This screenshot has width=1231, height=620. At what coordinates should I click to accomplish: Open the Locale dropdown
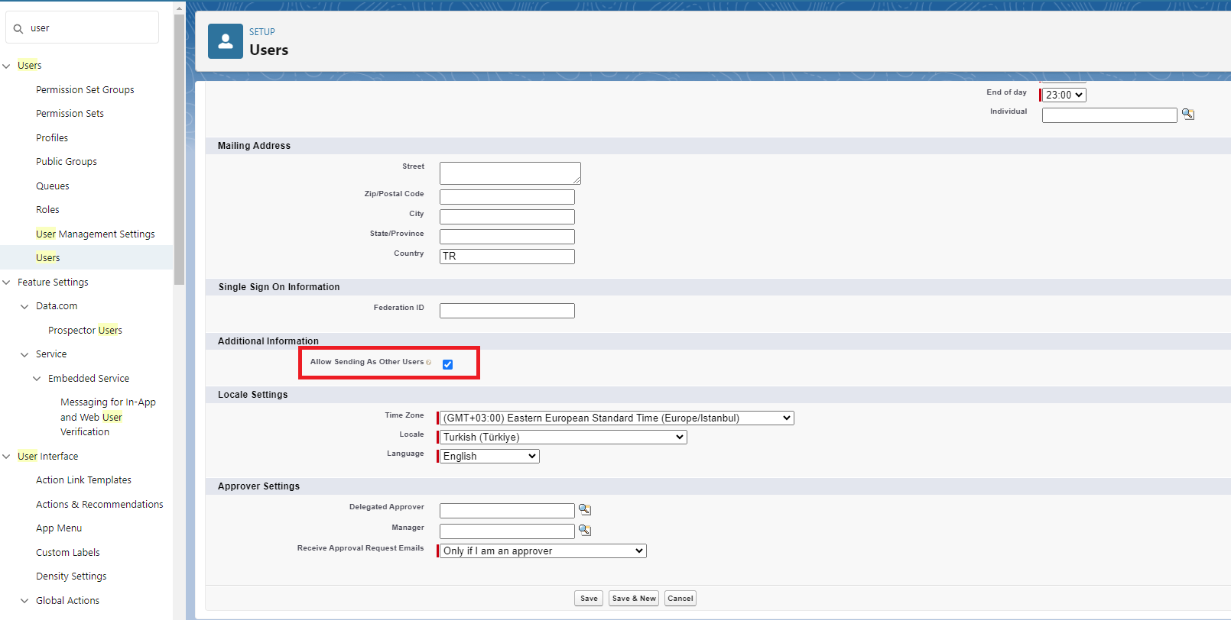click(563, 437)
